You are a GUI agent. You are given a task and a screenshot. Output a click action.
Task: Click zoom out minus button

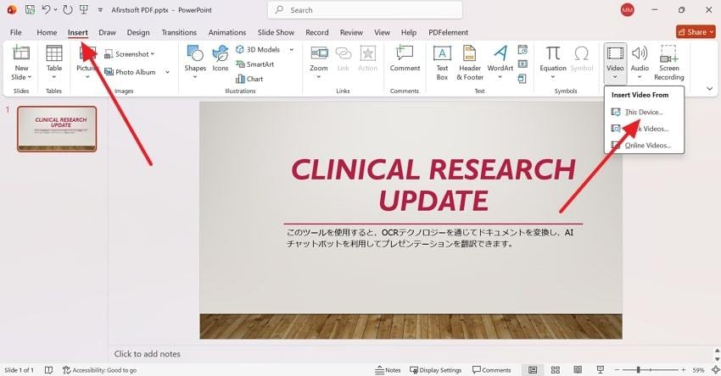(x=617, y=369)
